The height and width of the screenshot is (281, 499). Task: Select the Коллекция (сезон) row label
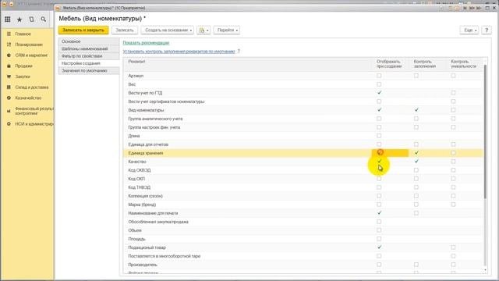point(146,196)
